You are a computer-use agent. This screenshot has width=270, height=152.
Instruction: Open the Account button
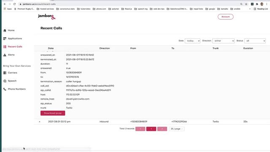click(x=225, y=17)
